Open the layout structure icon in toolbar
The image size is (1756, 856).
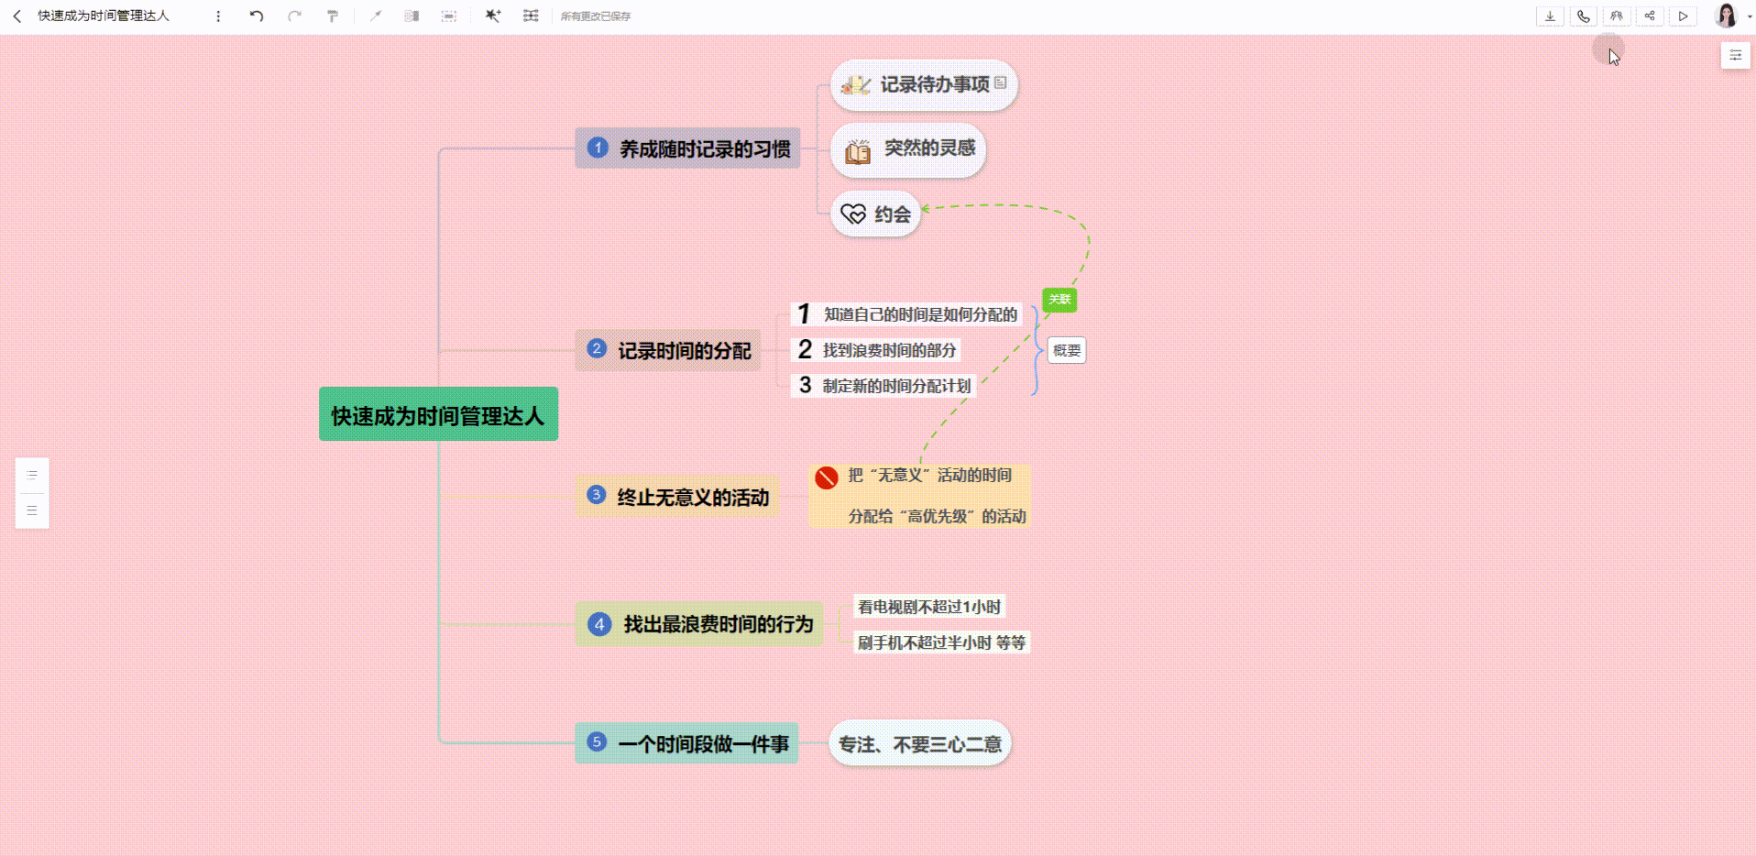click(531, 16)
